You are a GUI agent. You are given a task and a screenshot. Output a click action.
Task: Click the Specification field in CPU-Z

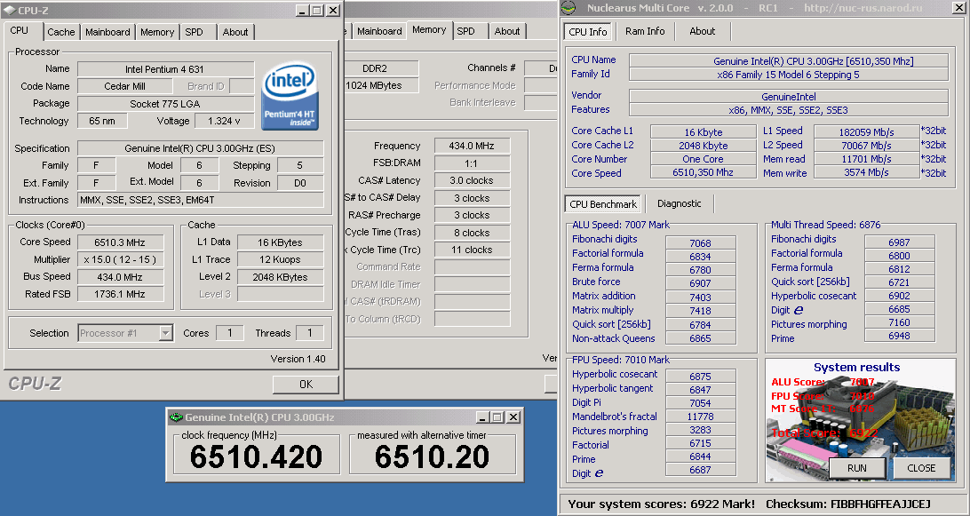(200, 148)
